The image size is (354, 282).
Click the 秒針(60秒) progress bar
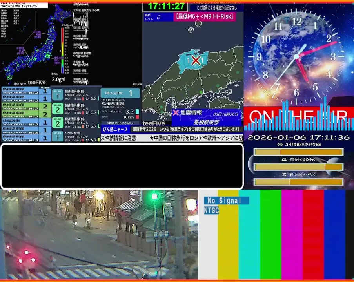[298, 182]
